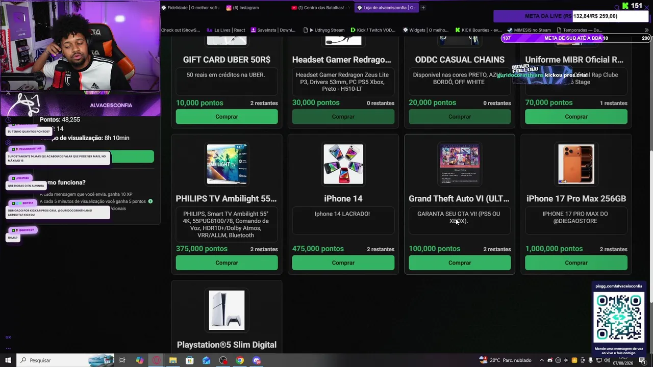Click the "100,000 pontos" GTA VI price

click(434, 249)
